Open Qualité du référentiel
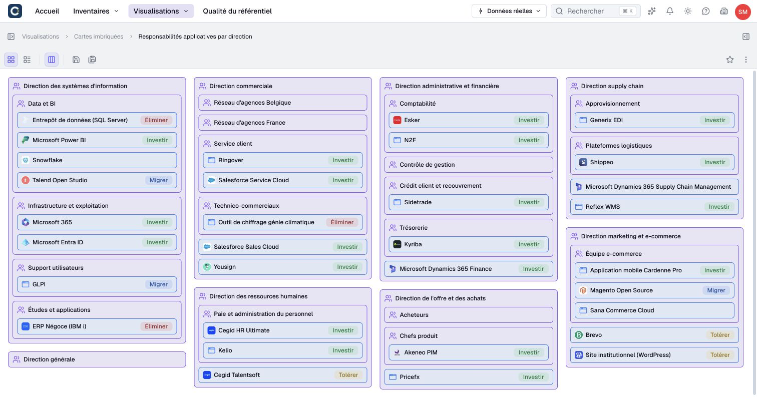This screenshot has height=397, width=757. pyautogui.click(x=237, y=11)
